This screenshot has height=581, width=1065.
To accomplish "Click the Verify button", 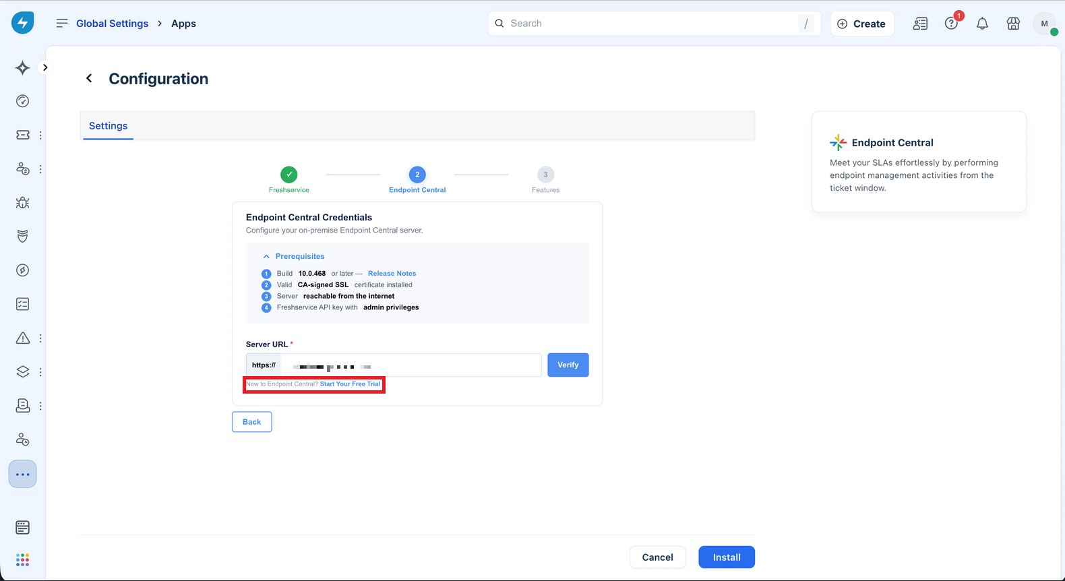I will [568, 365].
